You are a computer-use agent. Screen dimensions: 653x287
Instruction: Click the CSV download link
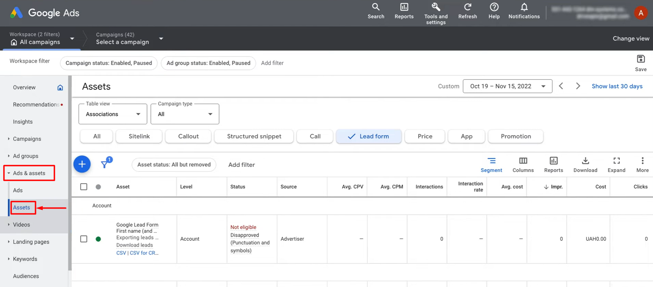tap(121, 253)
